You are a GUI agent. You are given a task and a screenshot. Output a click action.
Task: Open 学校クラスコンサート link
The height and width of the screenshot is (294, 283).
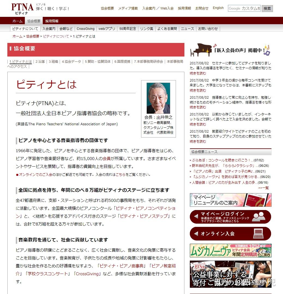pyautogui.click(x=48, y=274)
